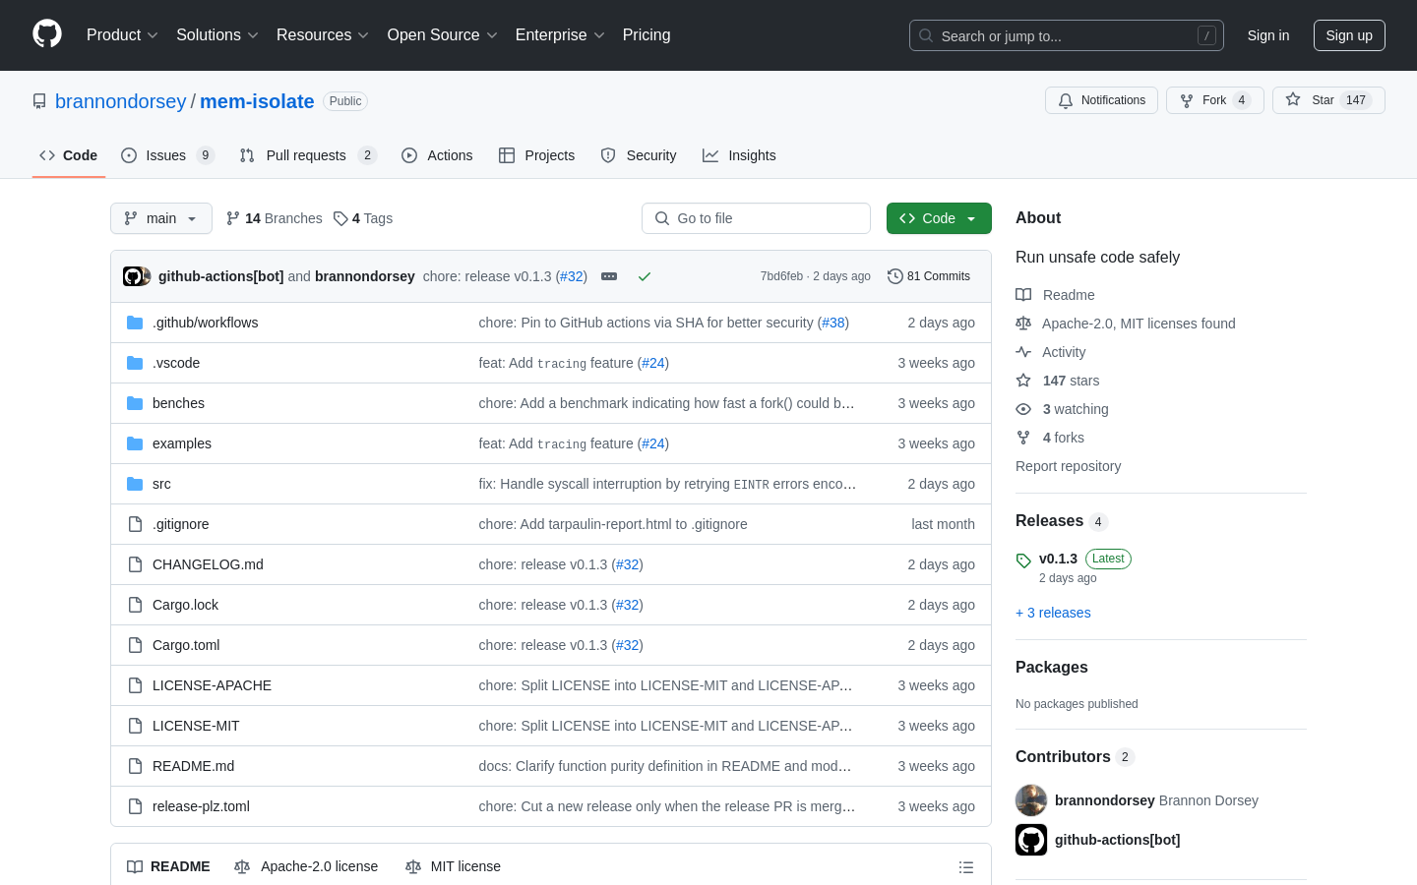Open github-actions[bot] contributor avatar

tap(1031, 840)
